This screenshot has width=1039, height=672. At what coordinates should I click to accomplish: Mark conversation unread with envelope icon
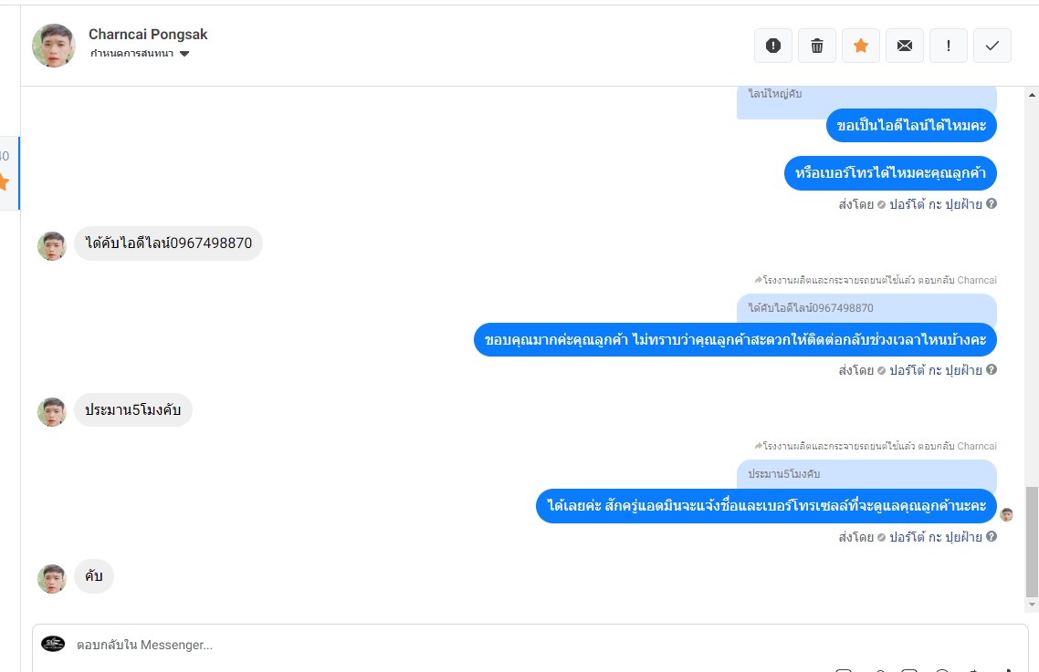coord(905,46)
